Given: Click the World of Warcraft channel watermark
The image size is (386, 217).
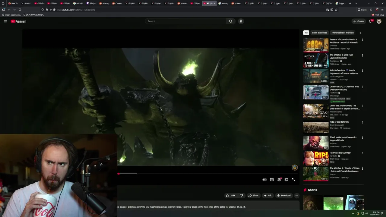Looking at the screenshot, I should click(295, 168).
